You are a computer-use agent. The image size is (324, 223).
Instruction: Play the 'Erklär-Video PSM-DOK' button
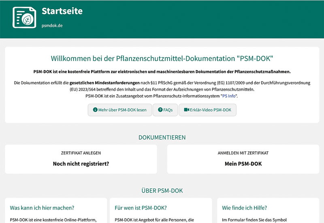coord(207,110)
